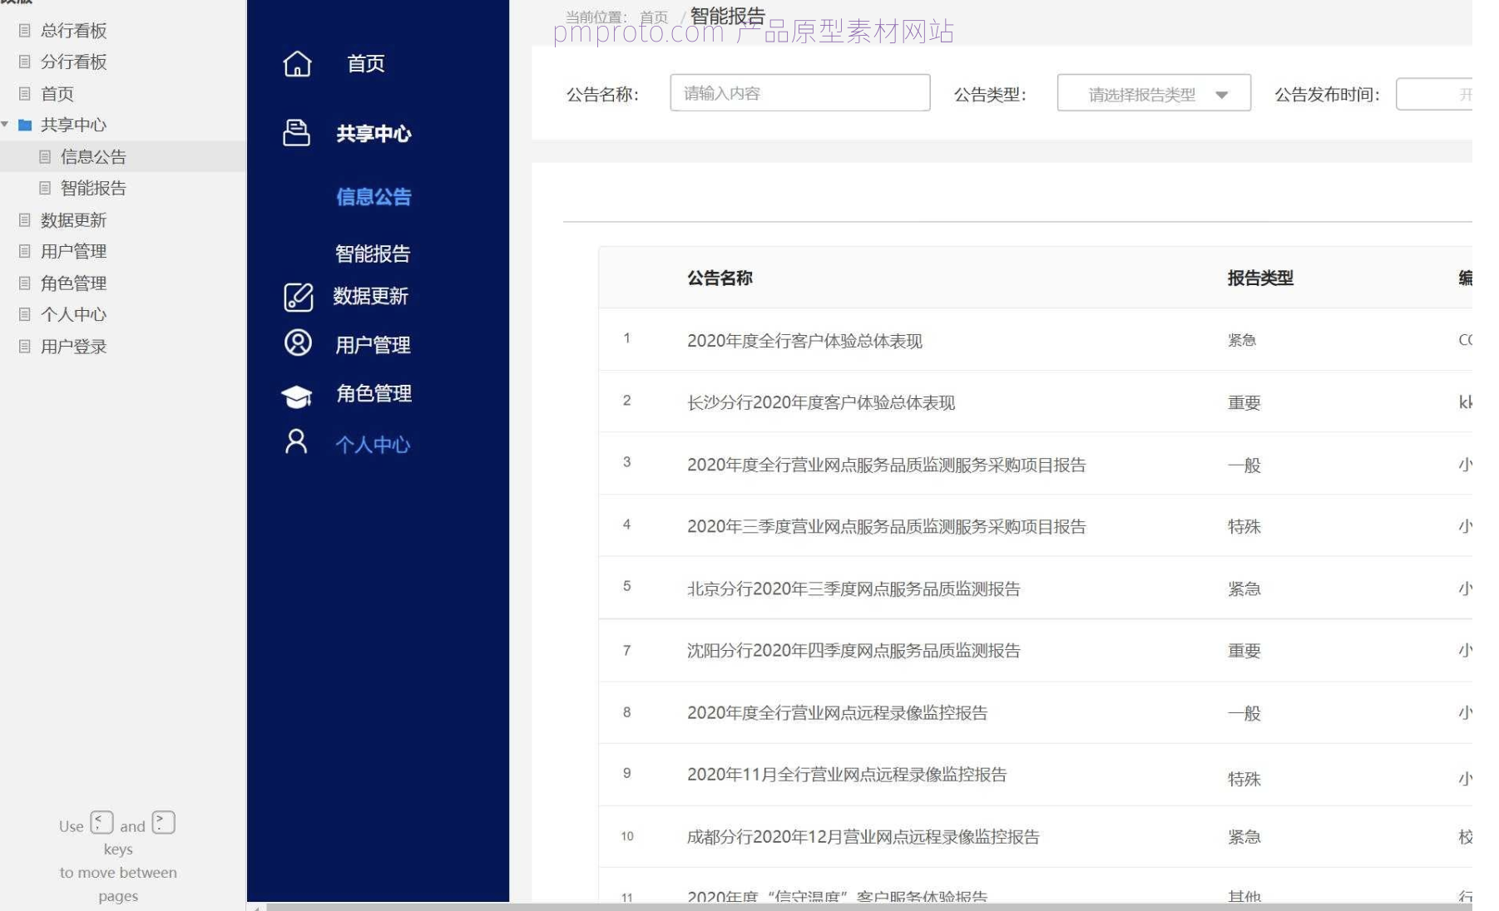Open 首页 page in left tree

coord(57,94)
